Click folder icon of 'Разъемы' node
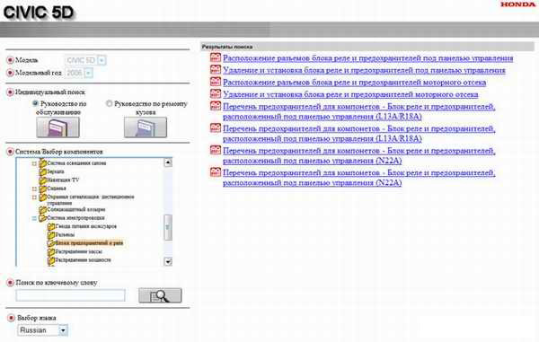This screenshot has width=539, height=342. pyautogui.click(x=51, y=235)
